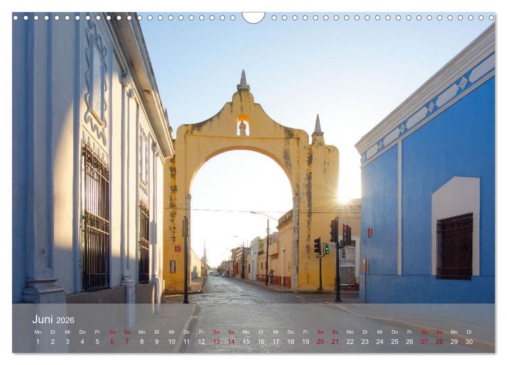The width and height of the screenshot is (507, 365).
Task: Select day 22 in the calendar
Action: 350,342
